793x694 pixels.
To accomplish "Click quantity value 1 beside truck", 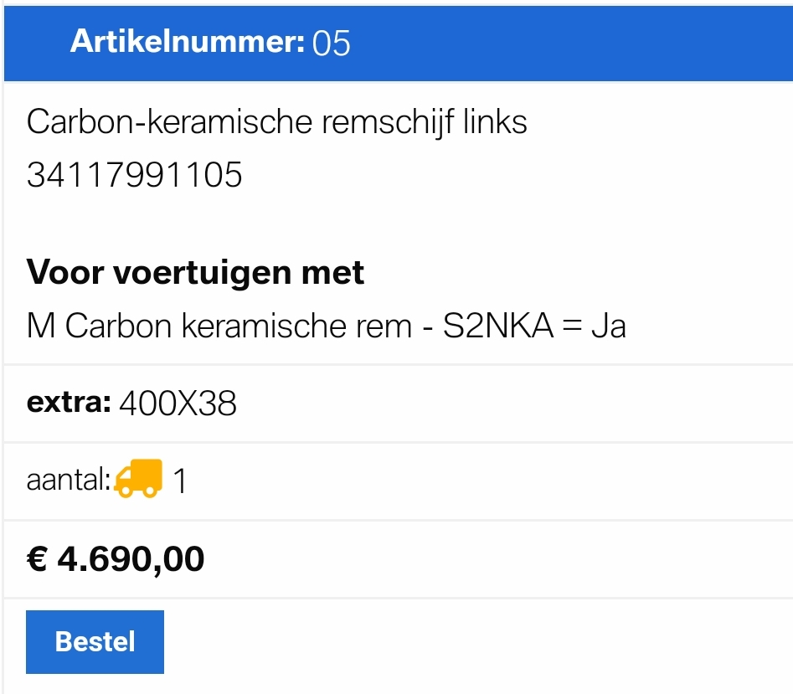I will point(180,481).
